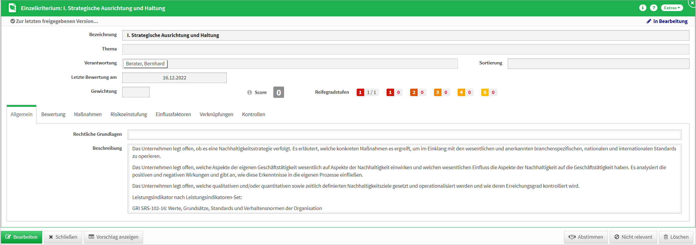Open the Kontrollen tab

(253, 114)
